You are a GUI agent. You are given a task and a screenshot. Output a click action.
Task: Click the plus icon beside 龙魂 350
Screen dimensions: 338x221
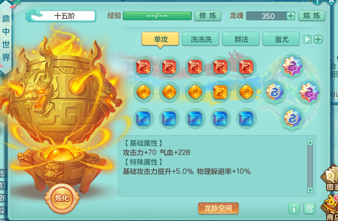pos(291,16)
